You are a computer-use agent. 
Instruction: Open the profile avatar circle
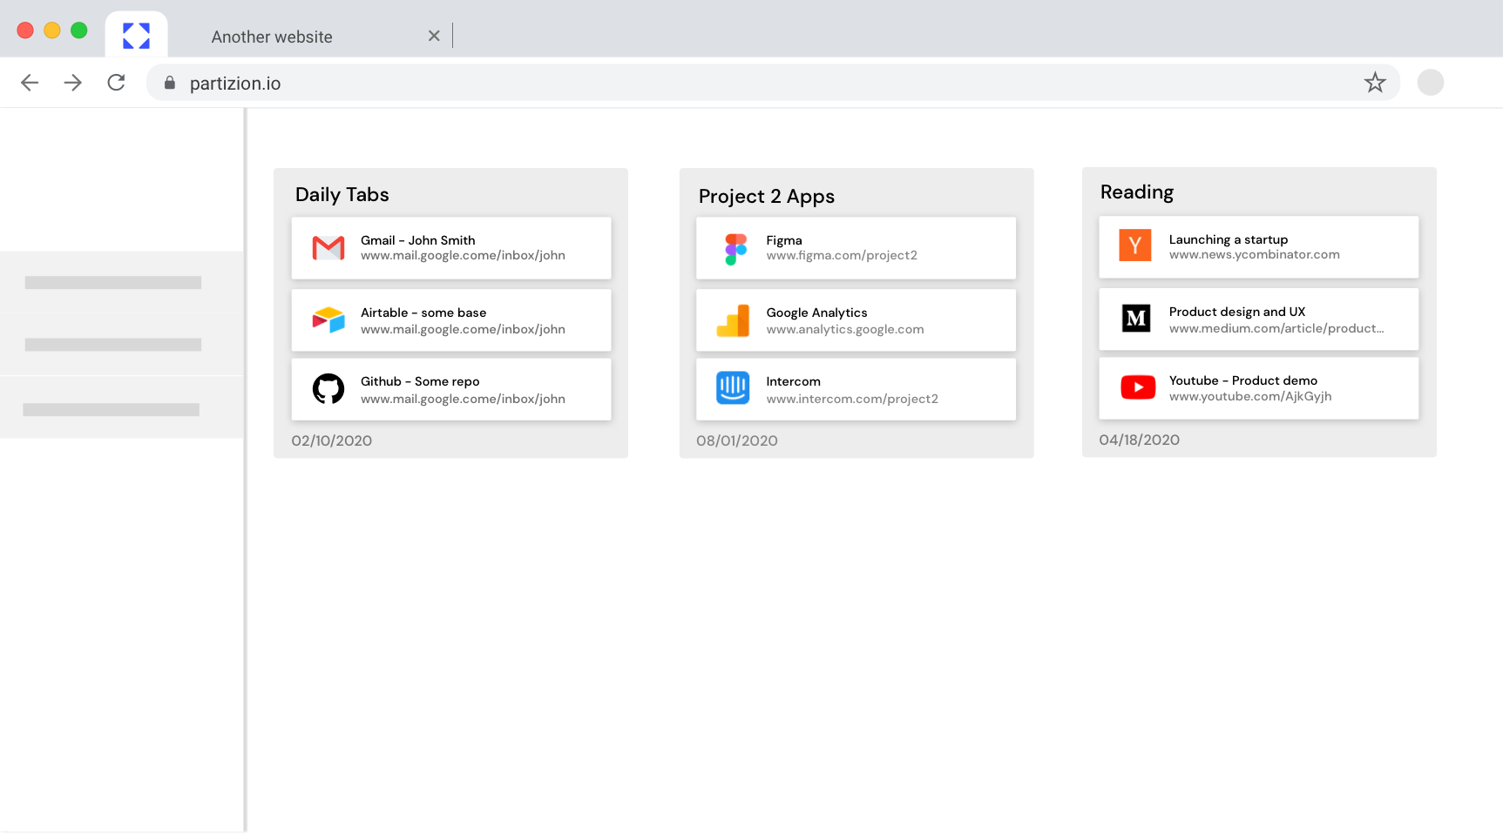tap(1431, 83)
